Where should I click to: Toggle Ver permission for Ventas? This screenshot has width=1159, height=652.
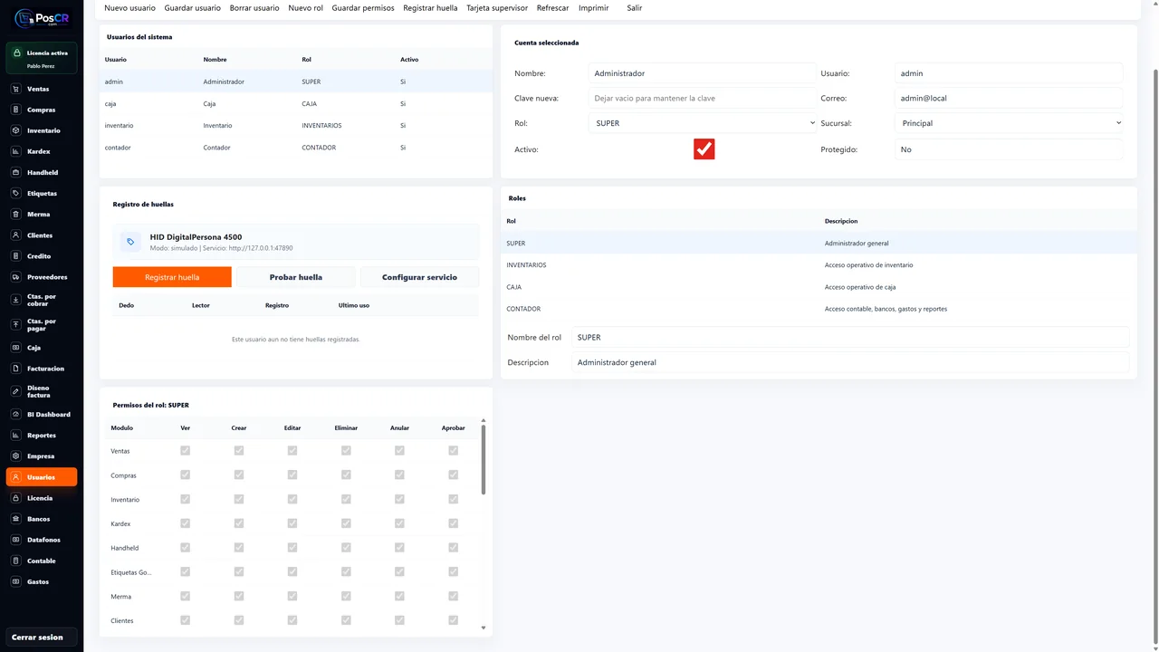tap(186, 450)
